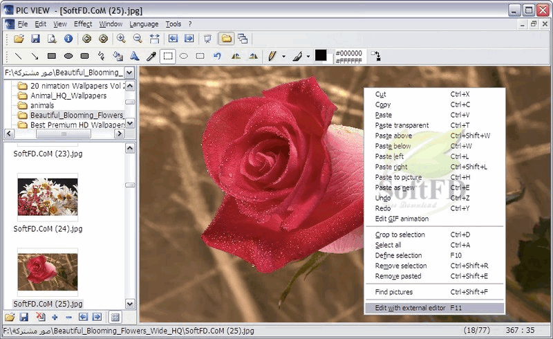Click the thumbnail list scroll-down arrow
553x339 pixels.
pos(130,304)
